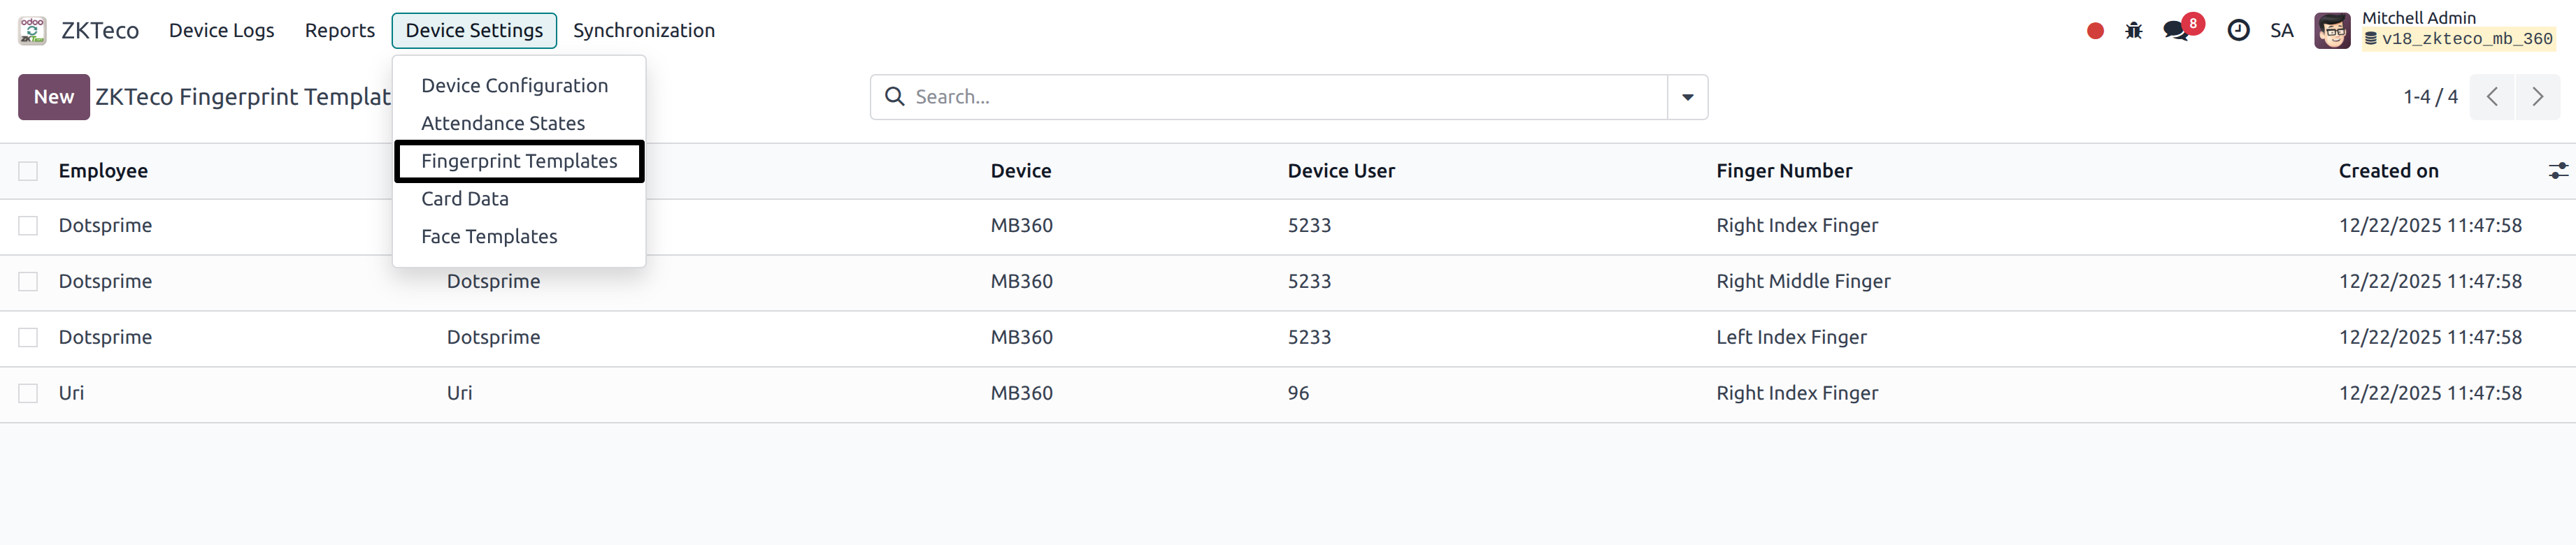The height and width of the screenshot is (545, 2576).
Task: Go to next page arrow
Action: [x=2537, y=97]
